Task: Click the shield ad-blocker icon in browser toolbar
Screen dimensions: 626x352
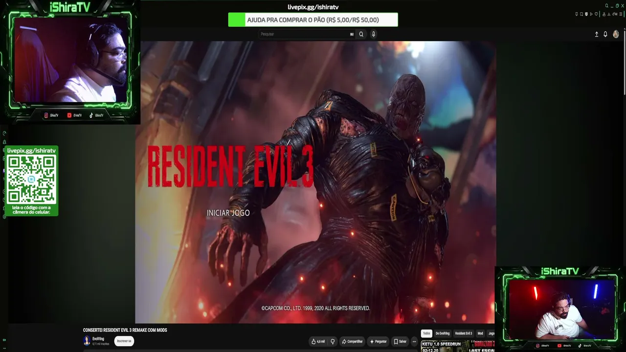Action: 586,14
